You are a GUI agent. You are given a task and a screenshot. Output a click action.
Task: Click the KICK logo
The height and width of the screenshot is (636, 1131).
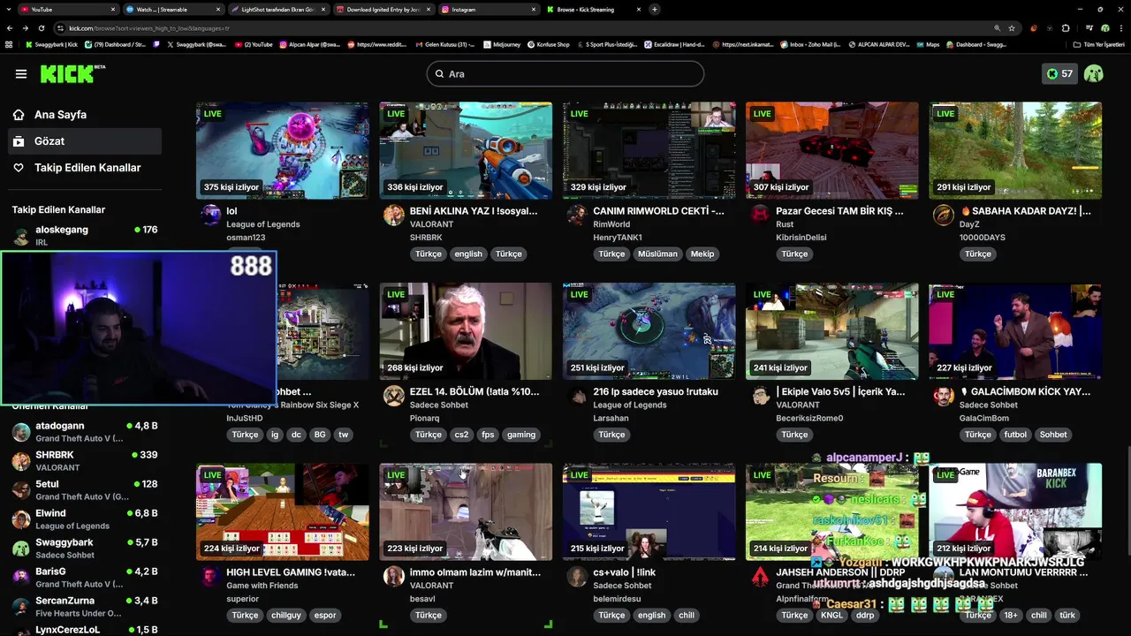[x=72, y=74]
